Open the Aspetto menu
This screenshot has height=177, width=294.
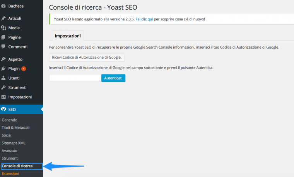coord(15,59)
